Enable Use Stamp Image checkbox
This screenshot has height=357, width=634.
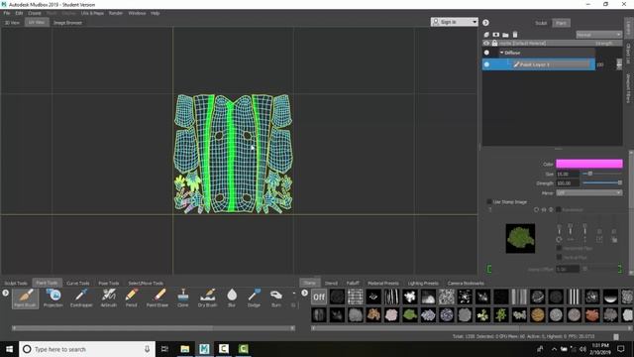(x=489, y=201)
